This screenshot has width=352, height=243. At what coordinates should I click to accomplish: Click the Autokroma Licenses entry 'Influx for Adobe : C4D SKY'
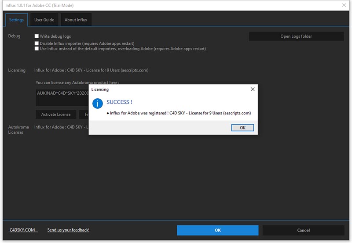pyautogui.click(x=61, y=127)
